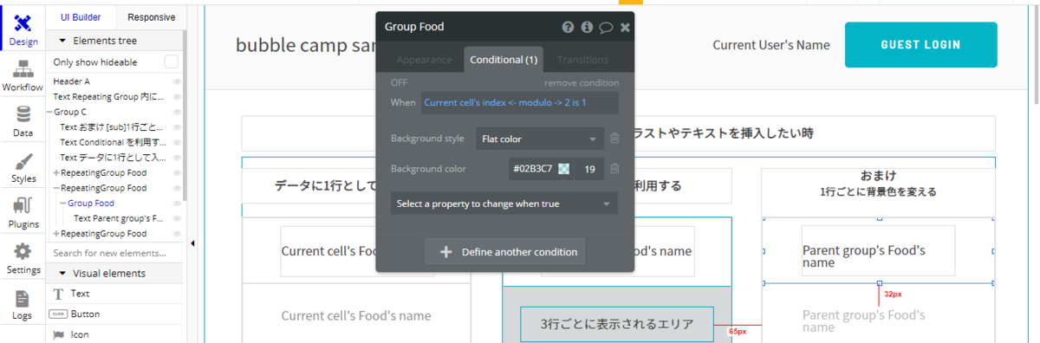This screenshot has width=1040, height=343.
Task: Switch to the Responsive tab
Action: 152,17
